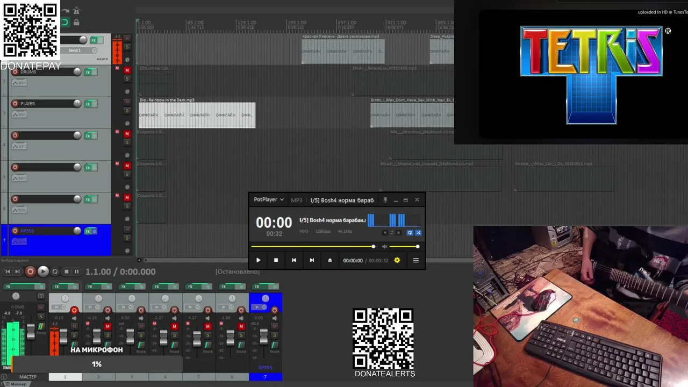Select mixer channel 1 label
The height and width of the screenshot is (387, 688).
coord(65,377)
